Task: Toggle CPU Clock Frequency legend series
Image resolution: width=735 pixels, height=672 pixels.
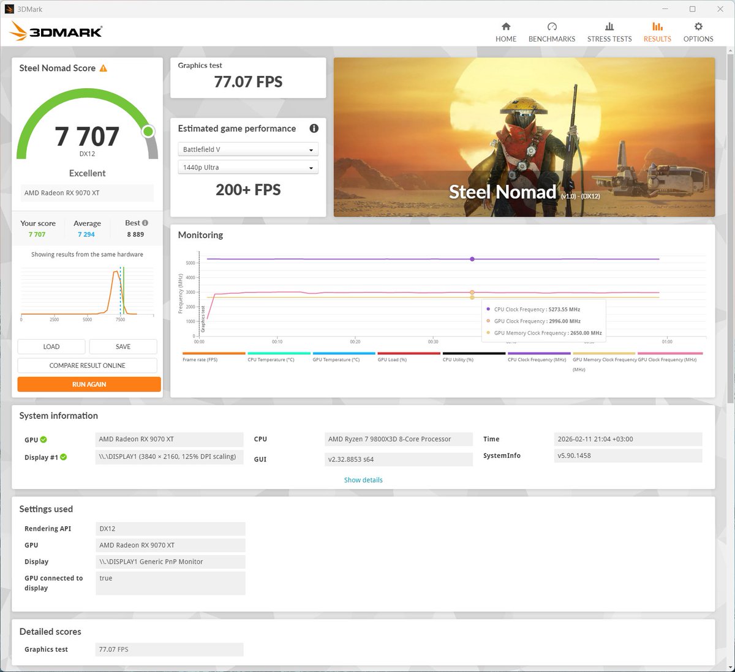Action: click(539, 356)
